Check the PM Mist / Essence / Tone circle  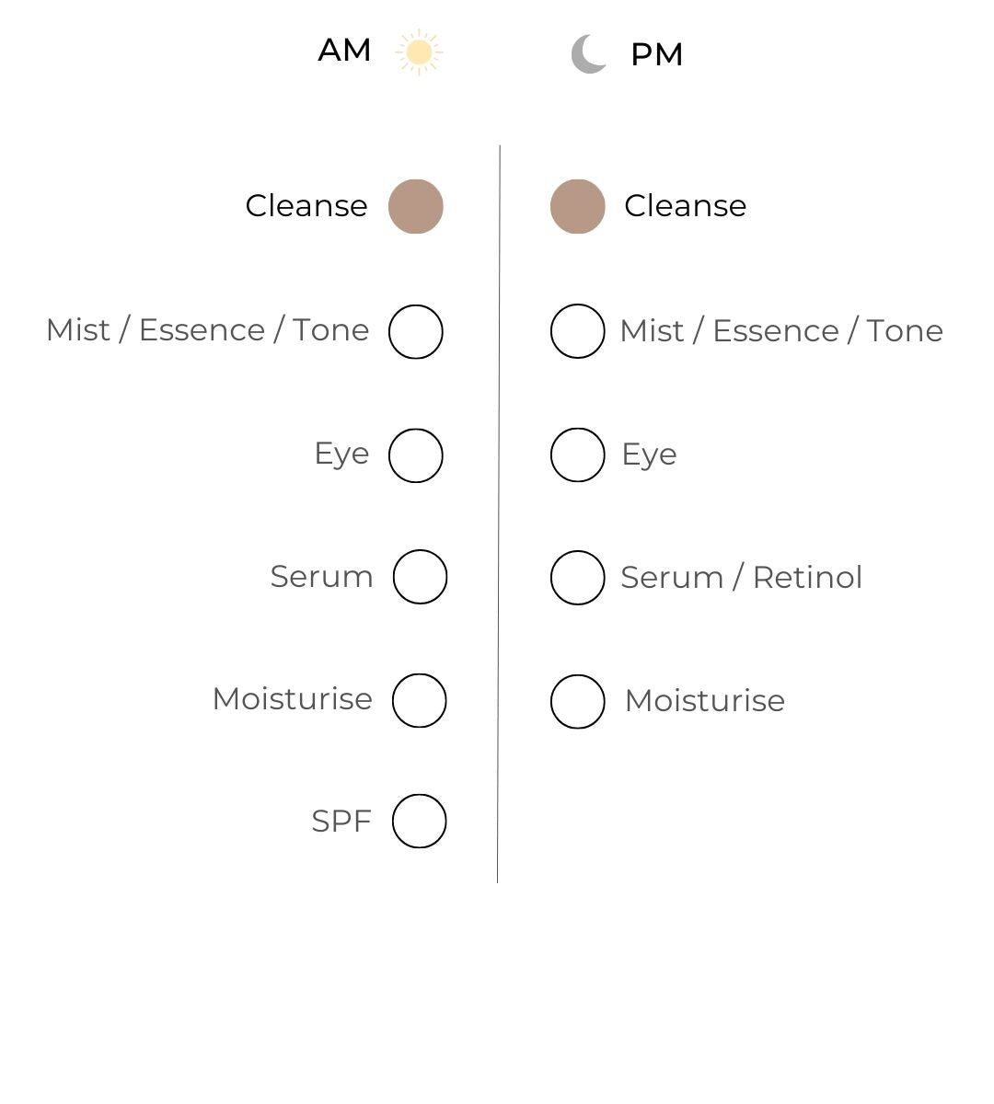click(578, 331)
